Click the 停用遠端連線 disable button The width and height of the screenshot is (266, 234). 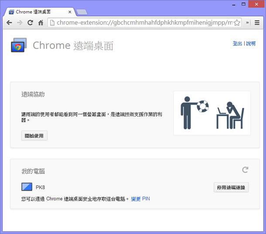click(231, 187)
